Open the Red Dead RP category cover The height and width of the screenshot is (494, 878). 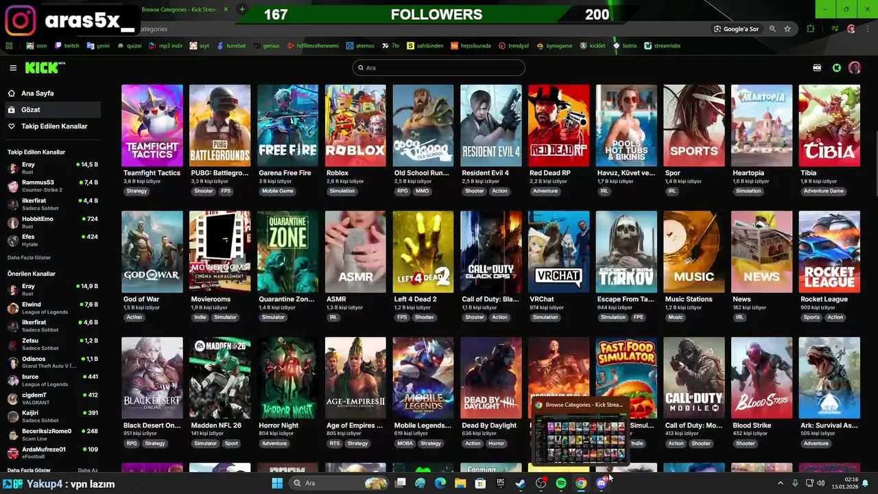(558, 126)
